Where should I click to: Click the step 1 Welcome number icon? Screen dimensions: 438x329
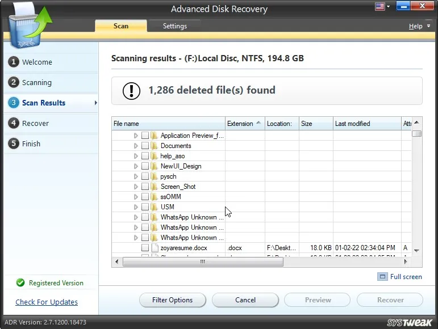tap(14, 62)
